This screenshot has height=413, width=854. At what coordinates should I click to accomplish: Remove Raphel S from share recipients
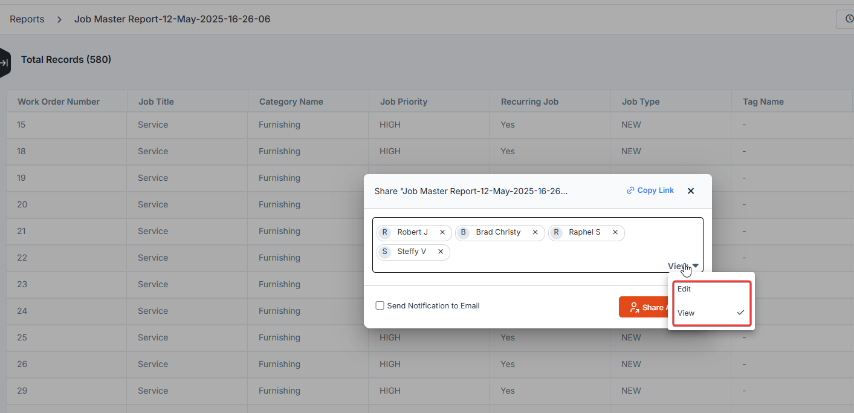point(615,232)
